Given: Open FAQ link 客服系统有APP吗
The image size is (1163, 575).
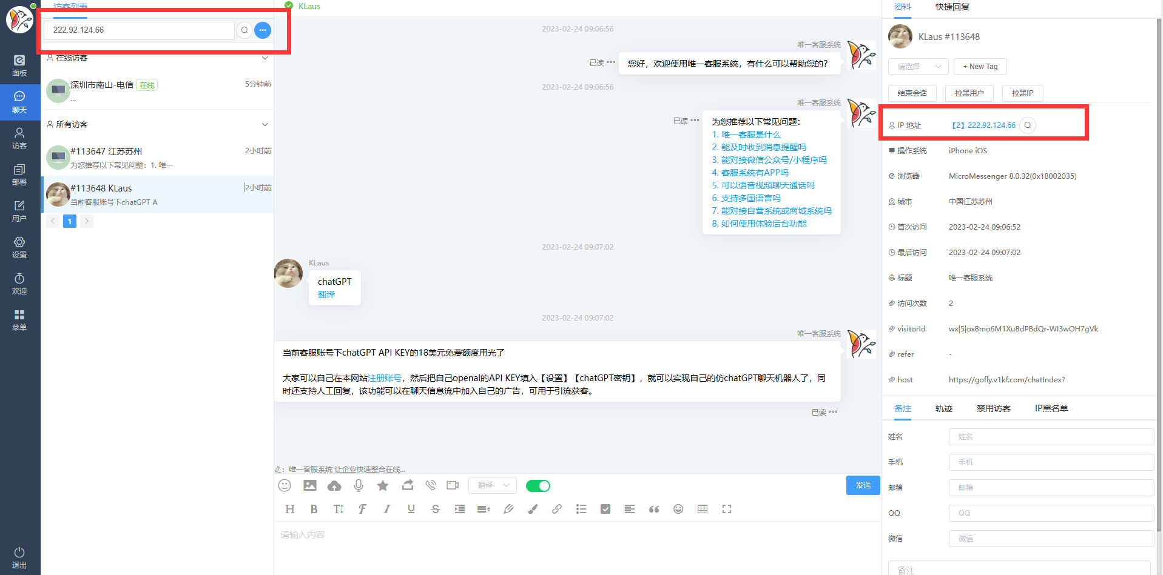Looking at the screenshot, I should [750, 173].
